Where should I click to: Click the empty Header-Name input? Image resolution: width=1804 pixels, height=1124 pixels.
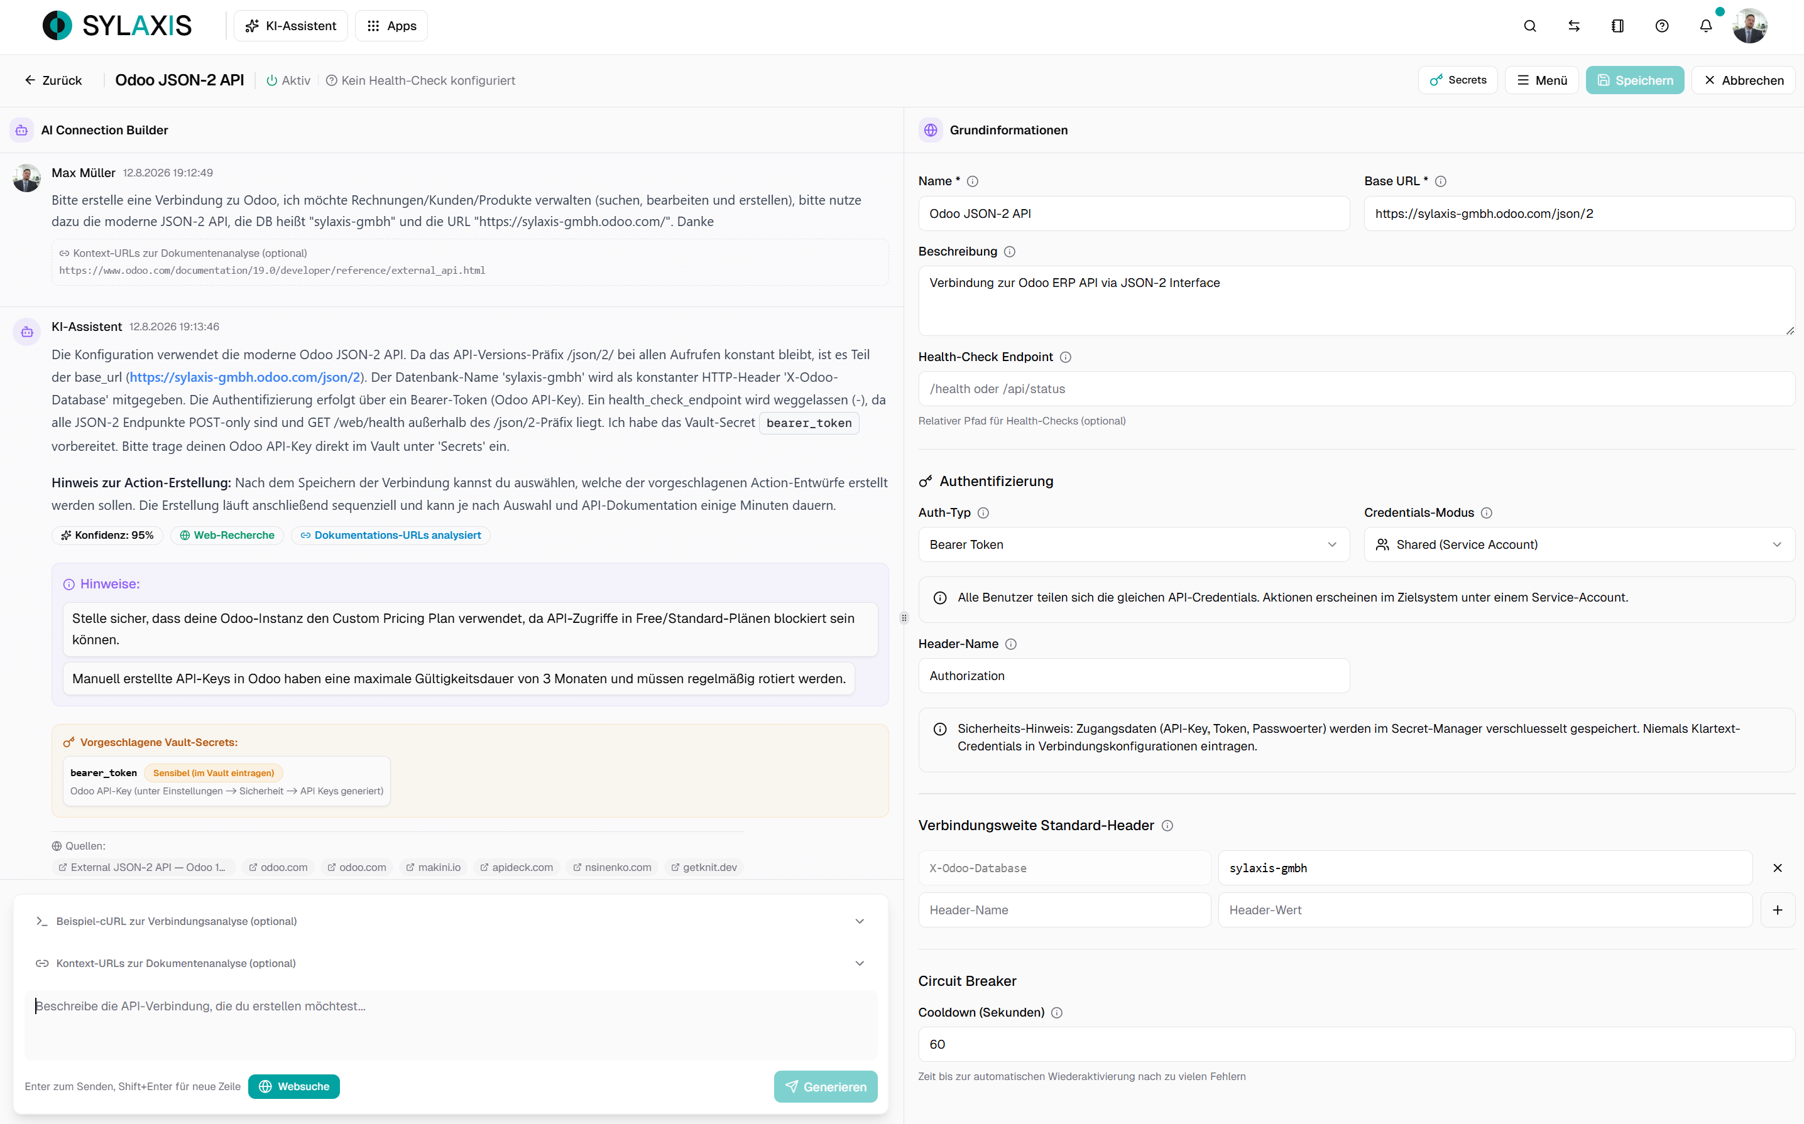(x=1064, y=910)
